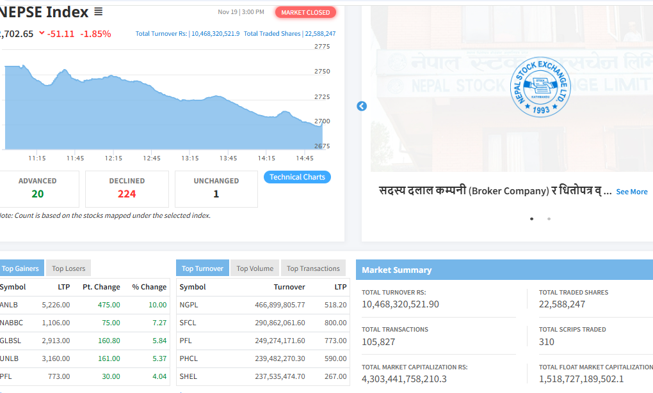Select the Top Volume tab
The width and height of the screenshot is (653, 393).
(255, 268)
